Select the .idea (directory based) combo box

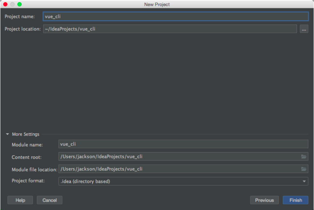coord(183,181)
